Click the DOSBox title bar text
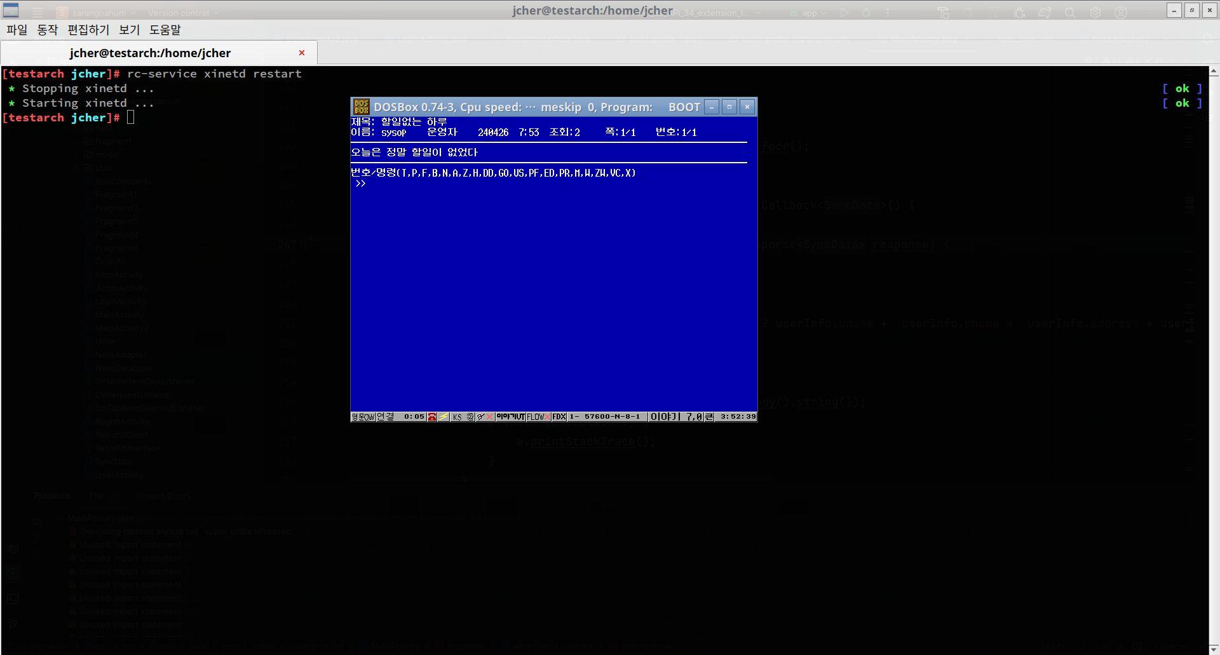The height and width of the screenshot is (655, 1220). tap(537, 107)
